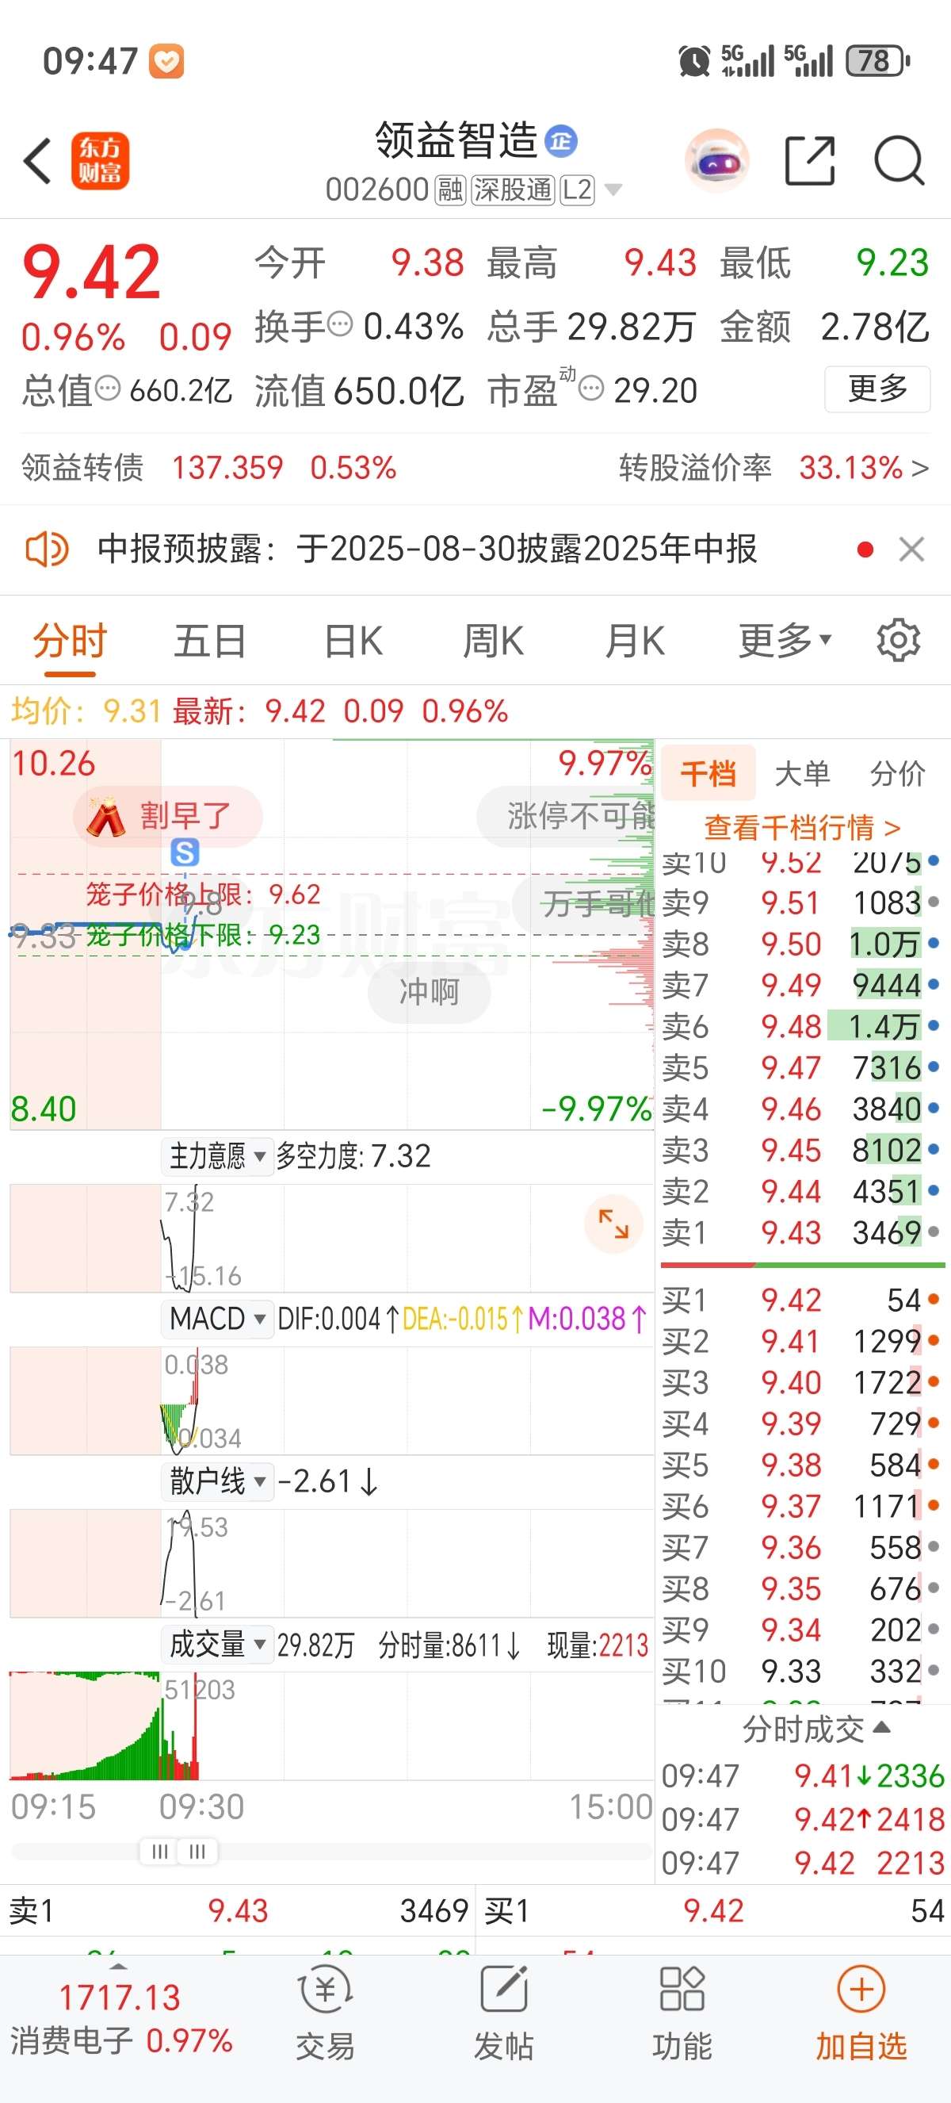The image size is (951, 2103).
Task: Tap the bottom 买1 9.42 summary bar
Action: tap(714, 1911)
